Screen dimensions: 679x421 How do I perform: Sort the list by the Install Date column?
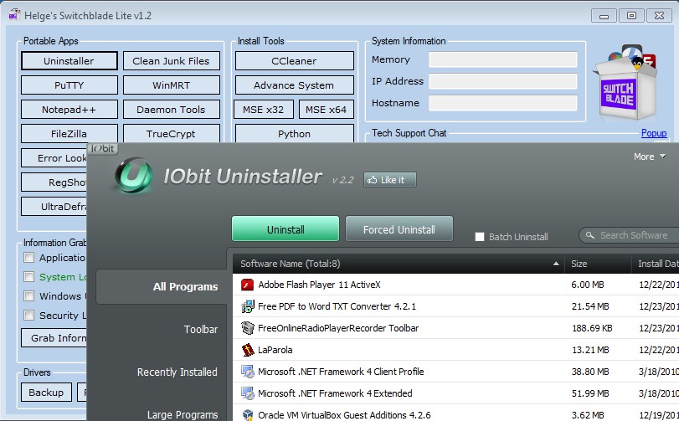[x=656, y=264]
